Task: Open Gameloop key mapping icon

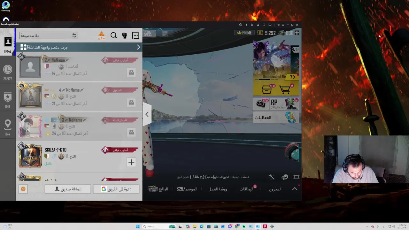Action: pyautogui.click(x=258, y=25)
